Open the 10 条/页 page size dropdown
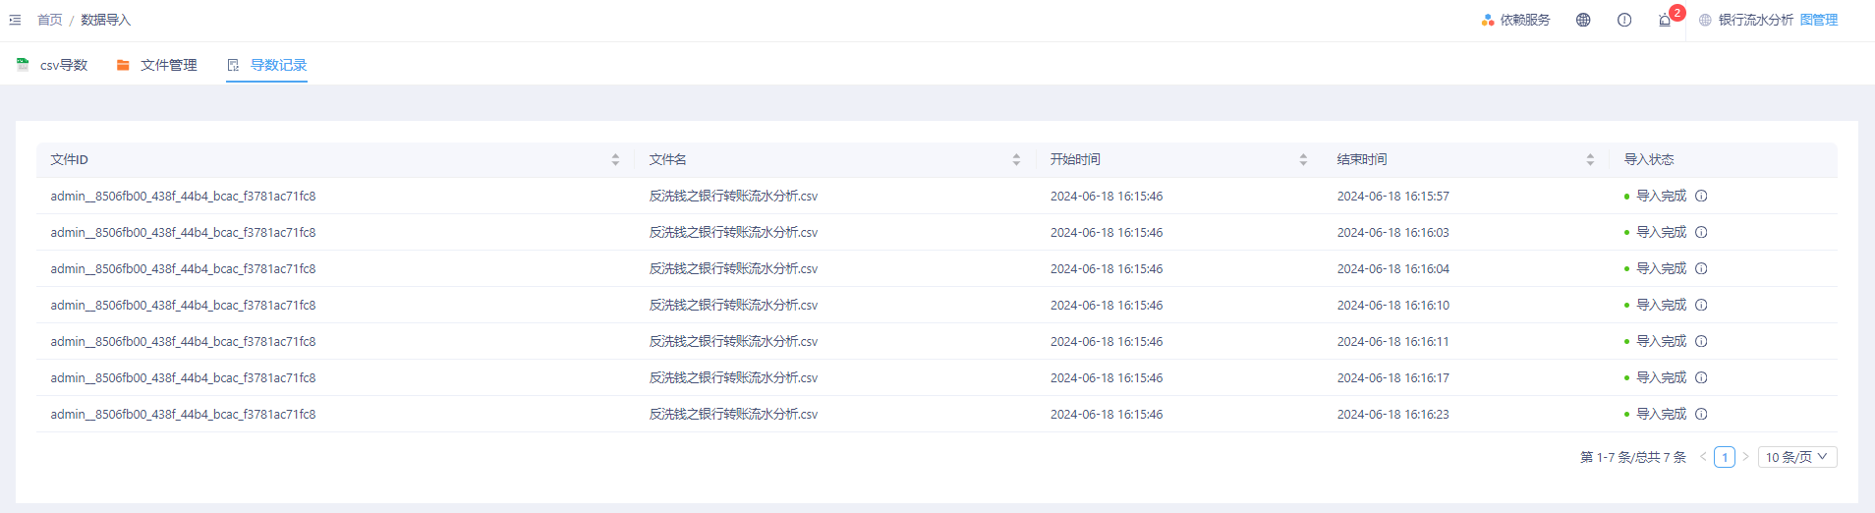 [1796, 457]
